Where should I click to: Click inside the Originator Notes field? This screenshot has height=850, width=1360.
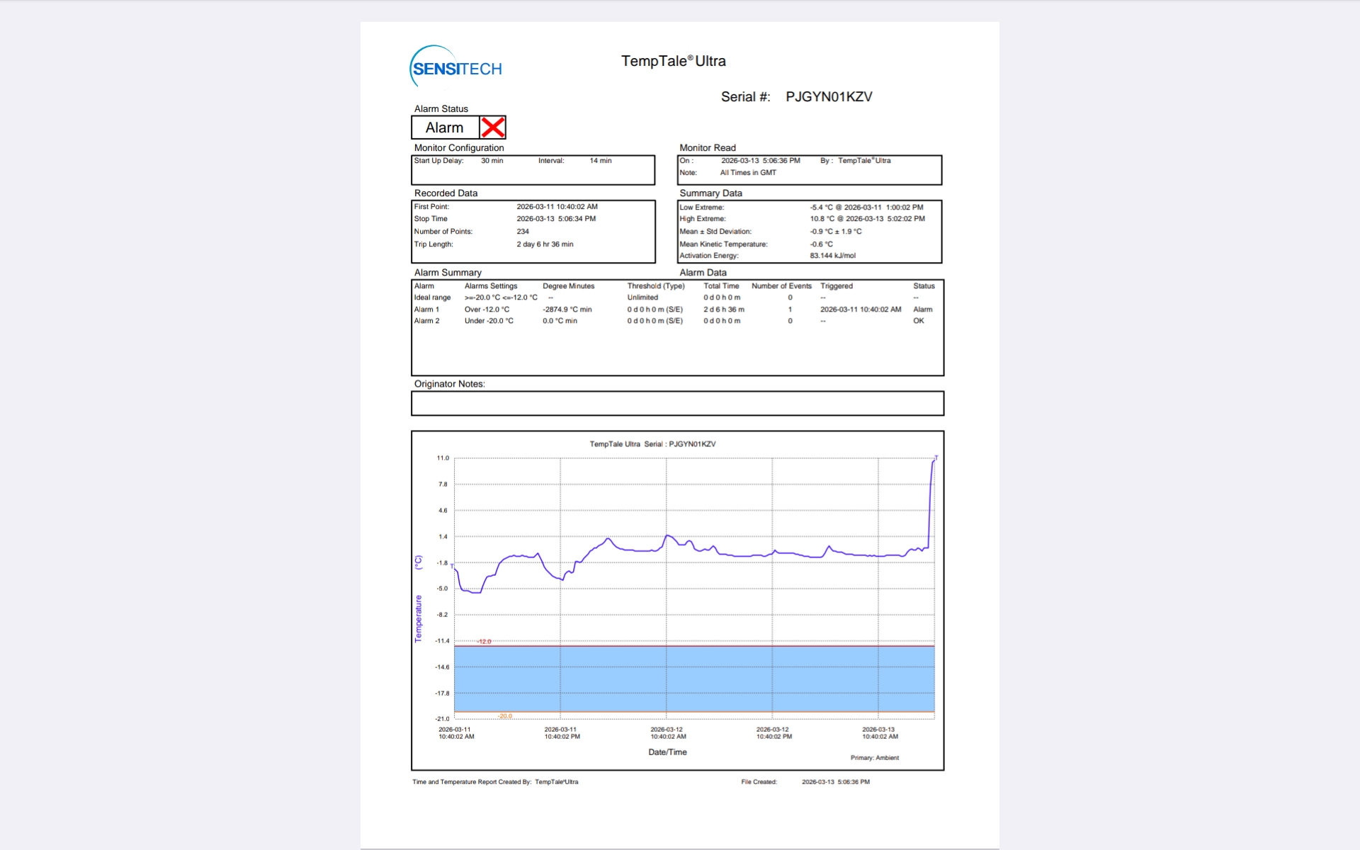coord(677,404)
